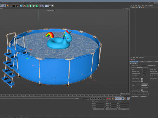Screen dimensions: 158x118
Task: Add a Light object
Action: 52,6
